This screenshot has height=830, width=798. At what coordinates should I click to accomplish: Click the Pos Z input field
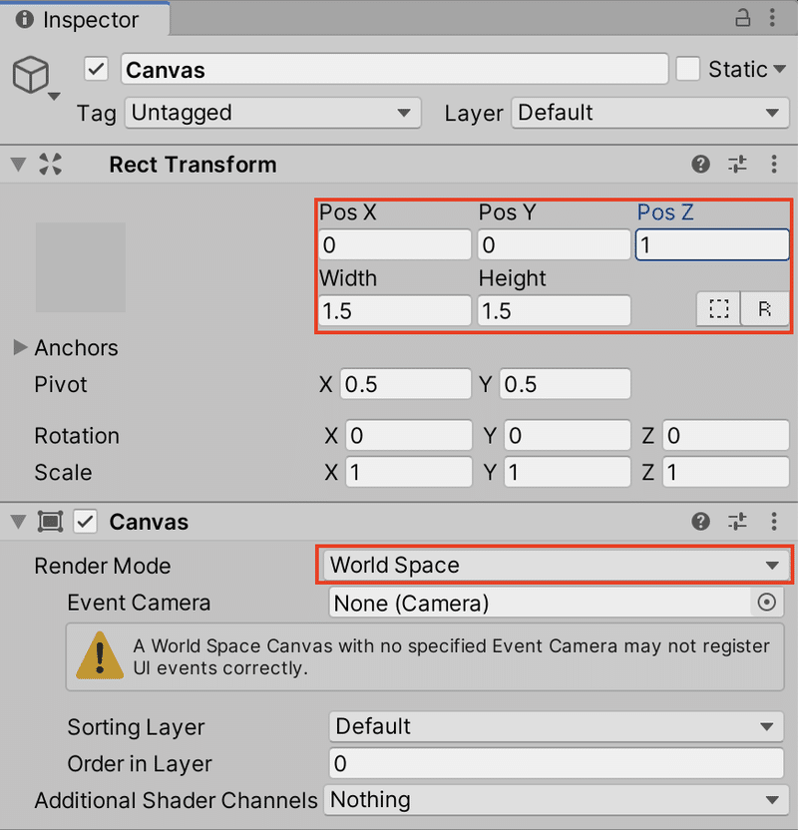[712, 244]
